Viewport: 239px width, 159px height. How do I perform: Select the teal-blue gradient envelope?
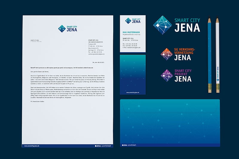(x=170, y=123)
